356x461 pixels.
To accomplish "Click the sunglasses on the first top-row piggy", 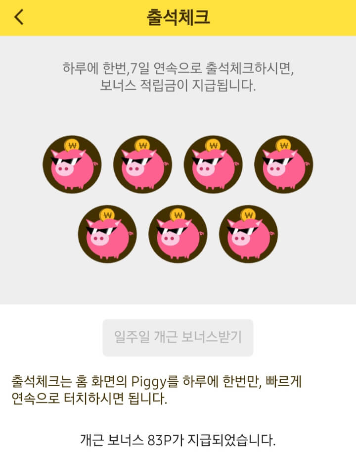I will (66, 161).
